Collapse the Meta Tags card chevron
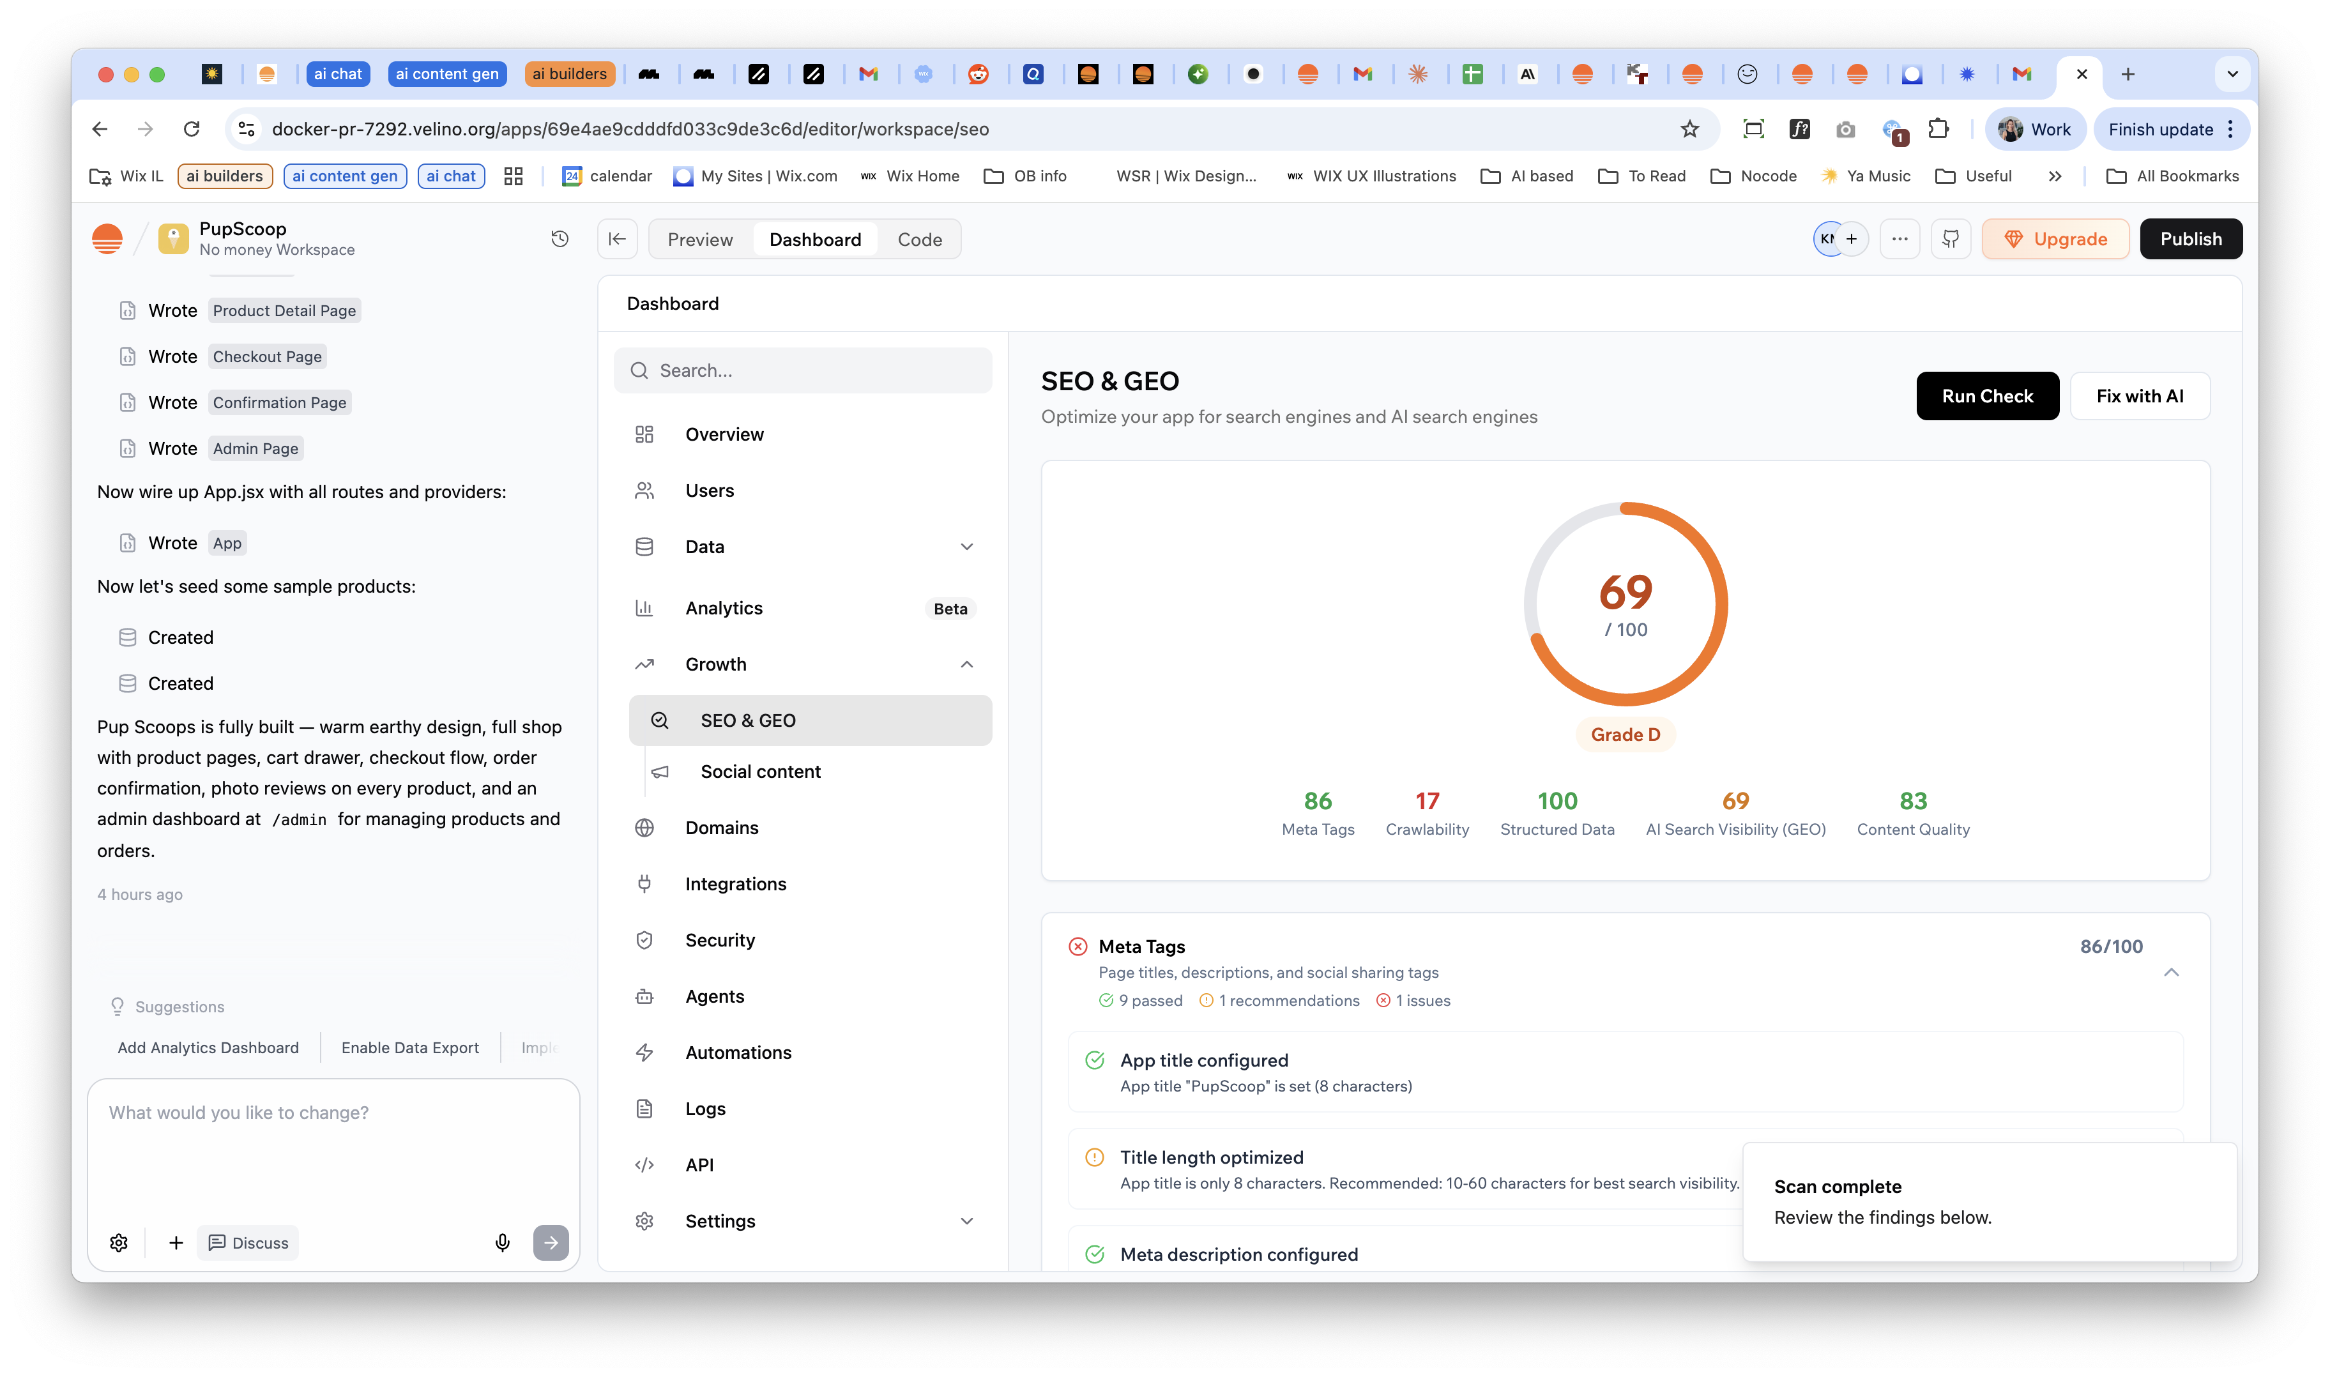This screenshot has width=2330, height=1377. [x=2172, y=973]
